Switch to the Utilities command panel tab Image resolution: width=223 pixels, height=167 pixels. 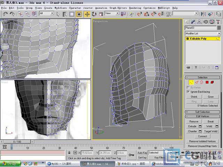(218, 22)
